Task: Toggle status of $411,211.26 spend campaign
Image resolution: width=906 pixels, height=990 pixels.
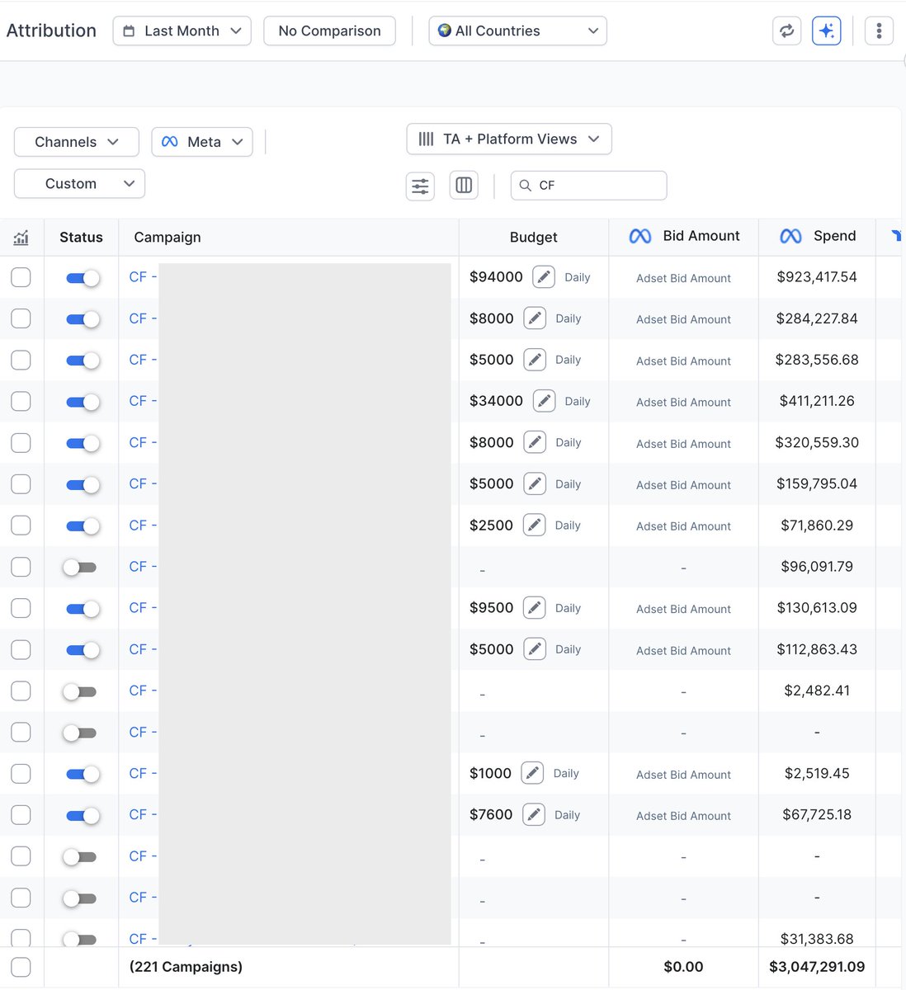Action: [83, 402]
